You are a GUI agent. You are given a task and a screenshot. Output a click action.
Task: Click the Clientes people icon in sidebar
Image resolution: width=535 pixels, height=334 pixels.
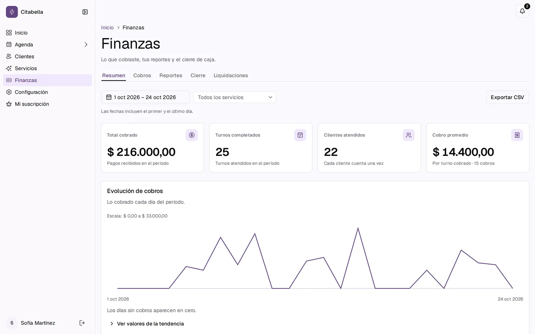click(9, 56)
